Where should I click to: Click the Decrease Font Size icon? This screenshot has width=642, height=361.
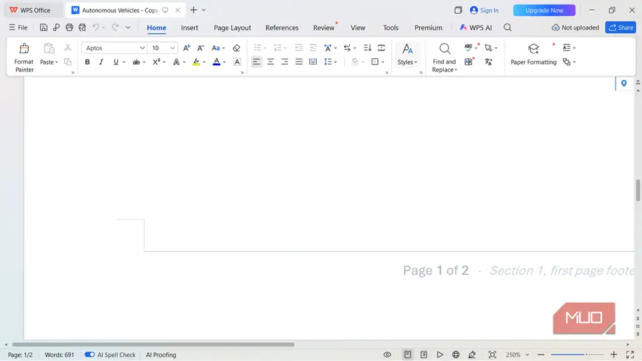pyautogui.click(x=201, y=48)
